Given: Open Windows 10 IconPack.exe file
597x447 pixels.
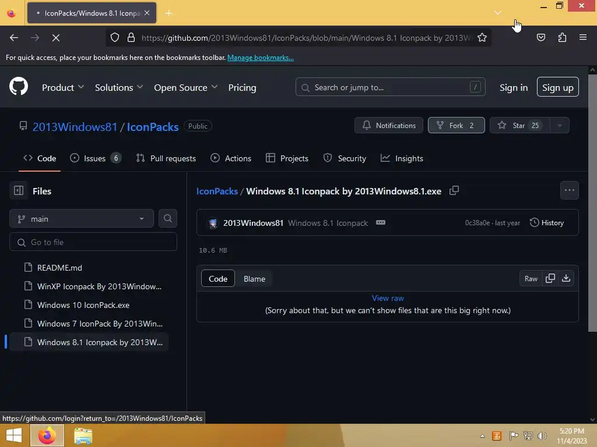Looking at the screenshot, I should (83, 305).
